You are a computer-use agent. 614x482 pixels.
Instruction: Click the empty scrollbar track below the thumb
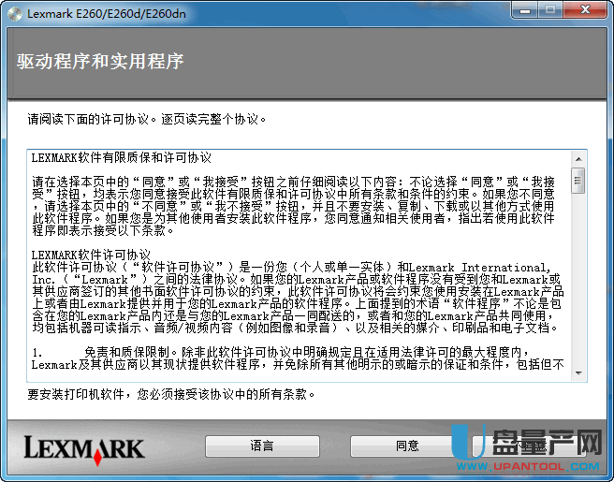click(x=578, y=281)
